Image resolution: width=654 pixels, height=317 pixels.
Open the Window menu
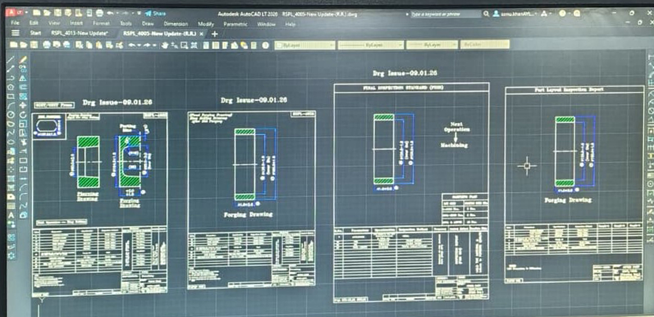pos(266,24)
